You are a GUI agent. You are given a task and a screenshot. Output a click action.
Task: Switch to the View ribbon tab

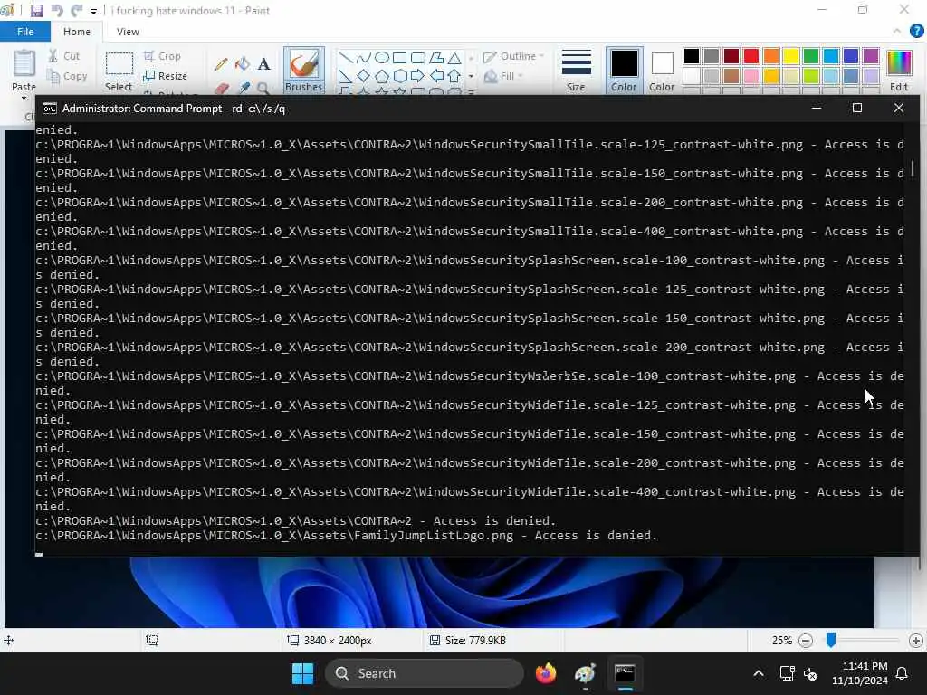128,32
